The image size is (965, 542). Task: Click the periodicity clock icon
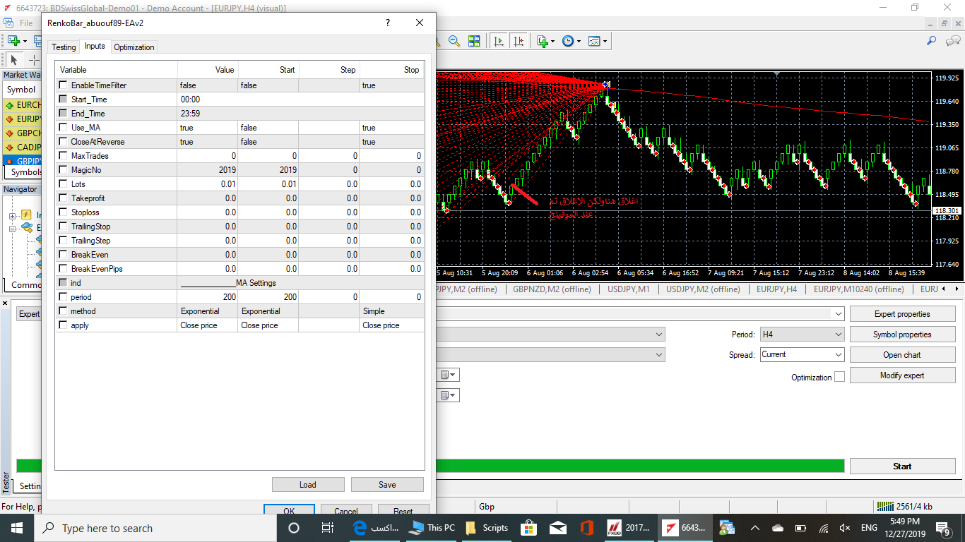click(x=568, y=42)
